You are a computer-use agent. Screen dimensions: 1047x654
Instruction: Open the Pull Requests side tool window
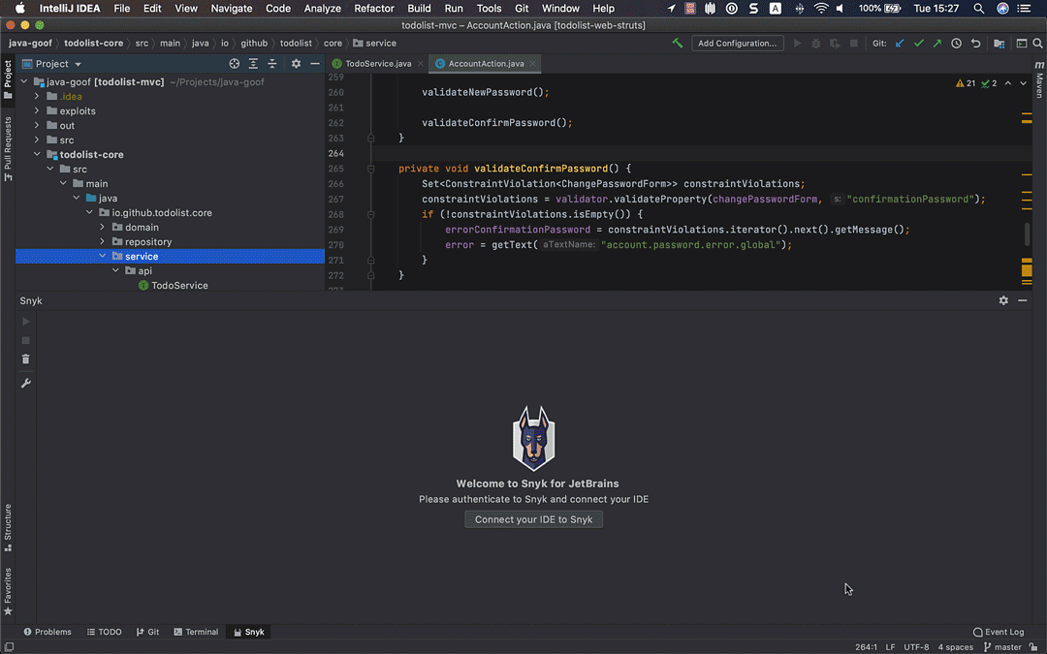[8, 149]
